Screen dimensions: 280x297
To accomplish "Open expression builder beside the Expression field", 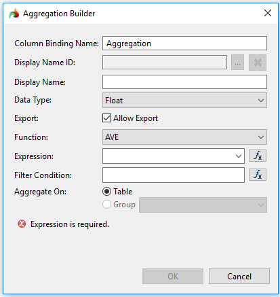I will [x=258, y=156].
